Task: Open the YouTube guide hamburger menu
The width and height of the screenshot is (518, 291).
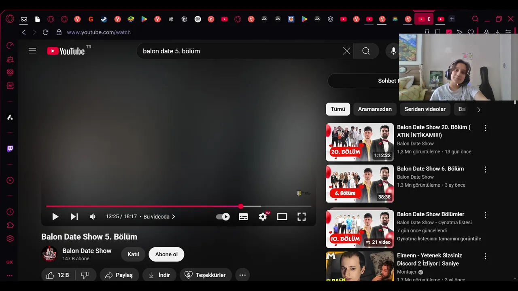Action: click(x=32, y=51)
